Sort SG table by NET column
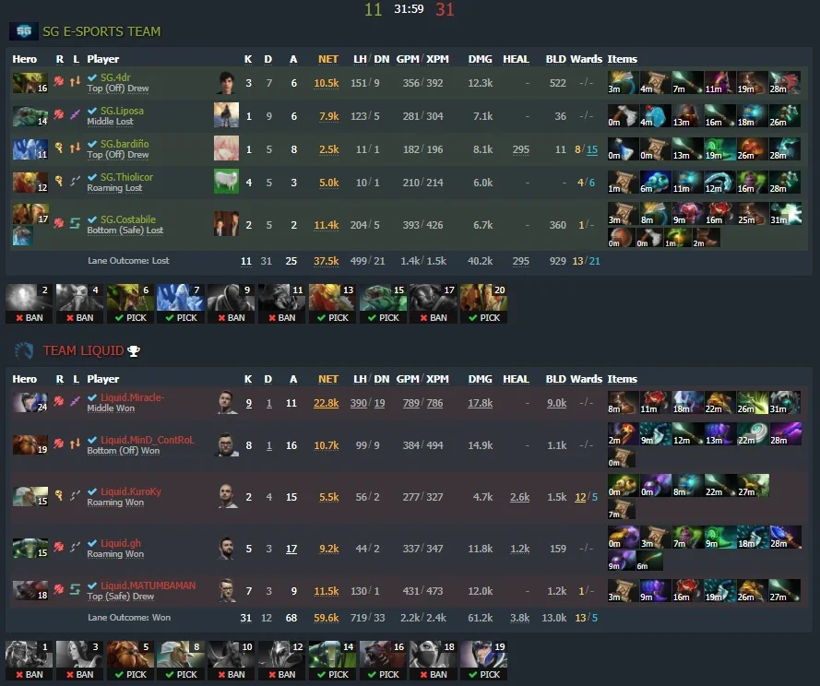 (327, 59)
